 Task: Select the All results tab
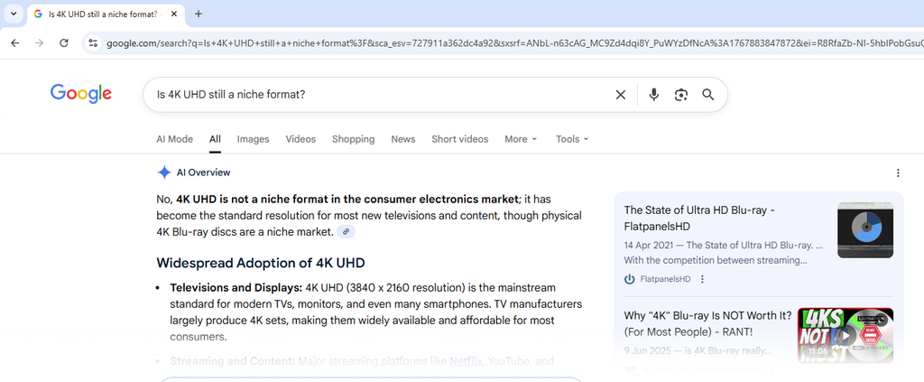click(x=215, y=139)
